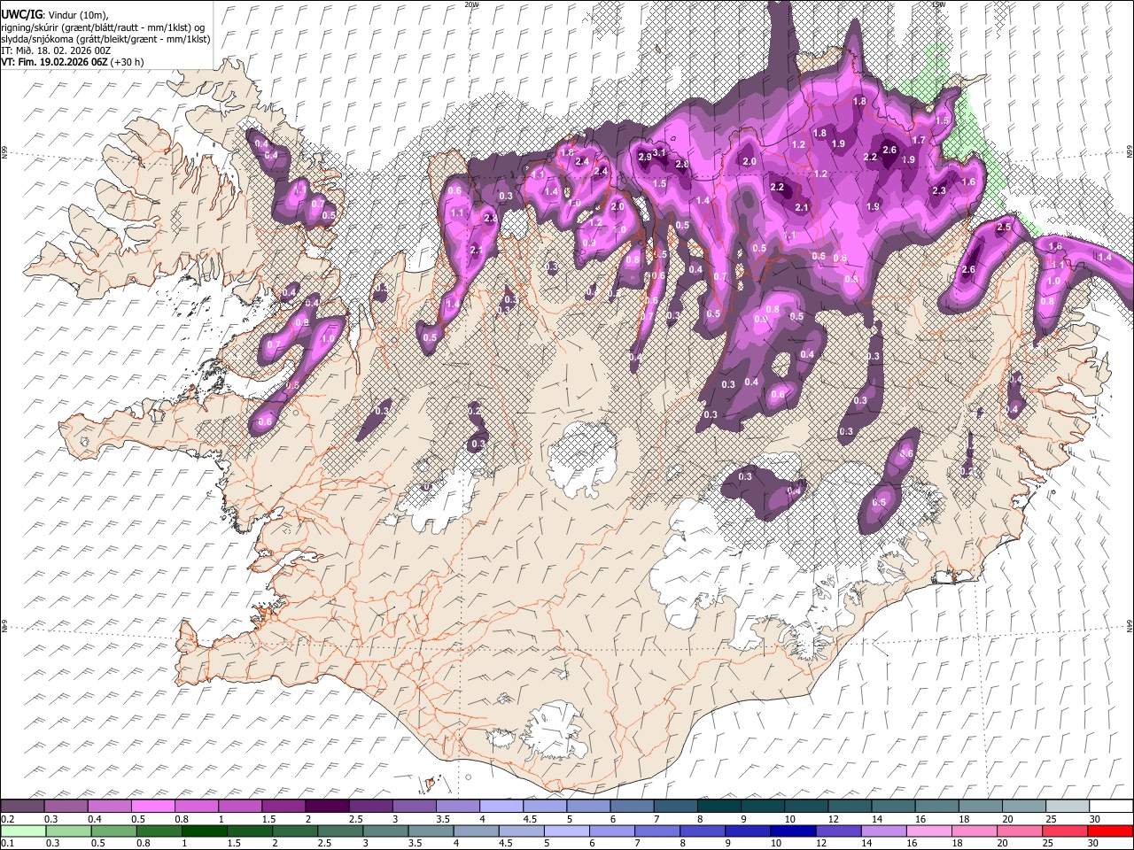1134x850 pixels.
Task: Click the 20W longitude label
Action: [x=471, y=4]
